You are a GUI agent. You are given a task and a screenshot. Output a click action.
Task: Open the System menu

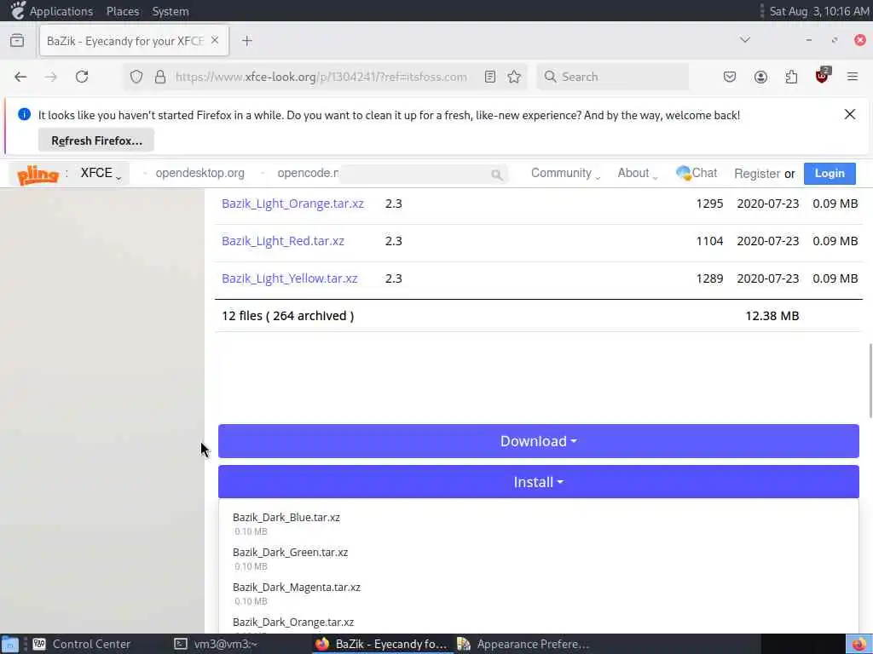pyautogui.click(x=171, y=11)
